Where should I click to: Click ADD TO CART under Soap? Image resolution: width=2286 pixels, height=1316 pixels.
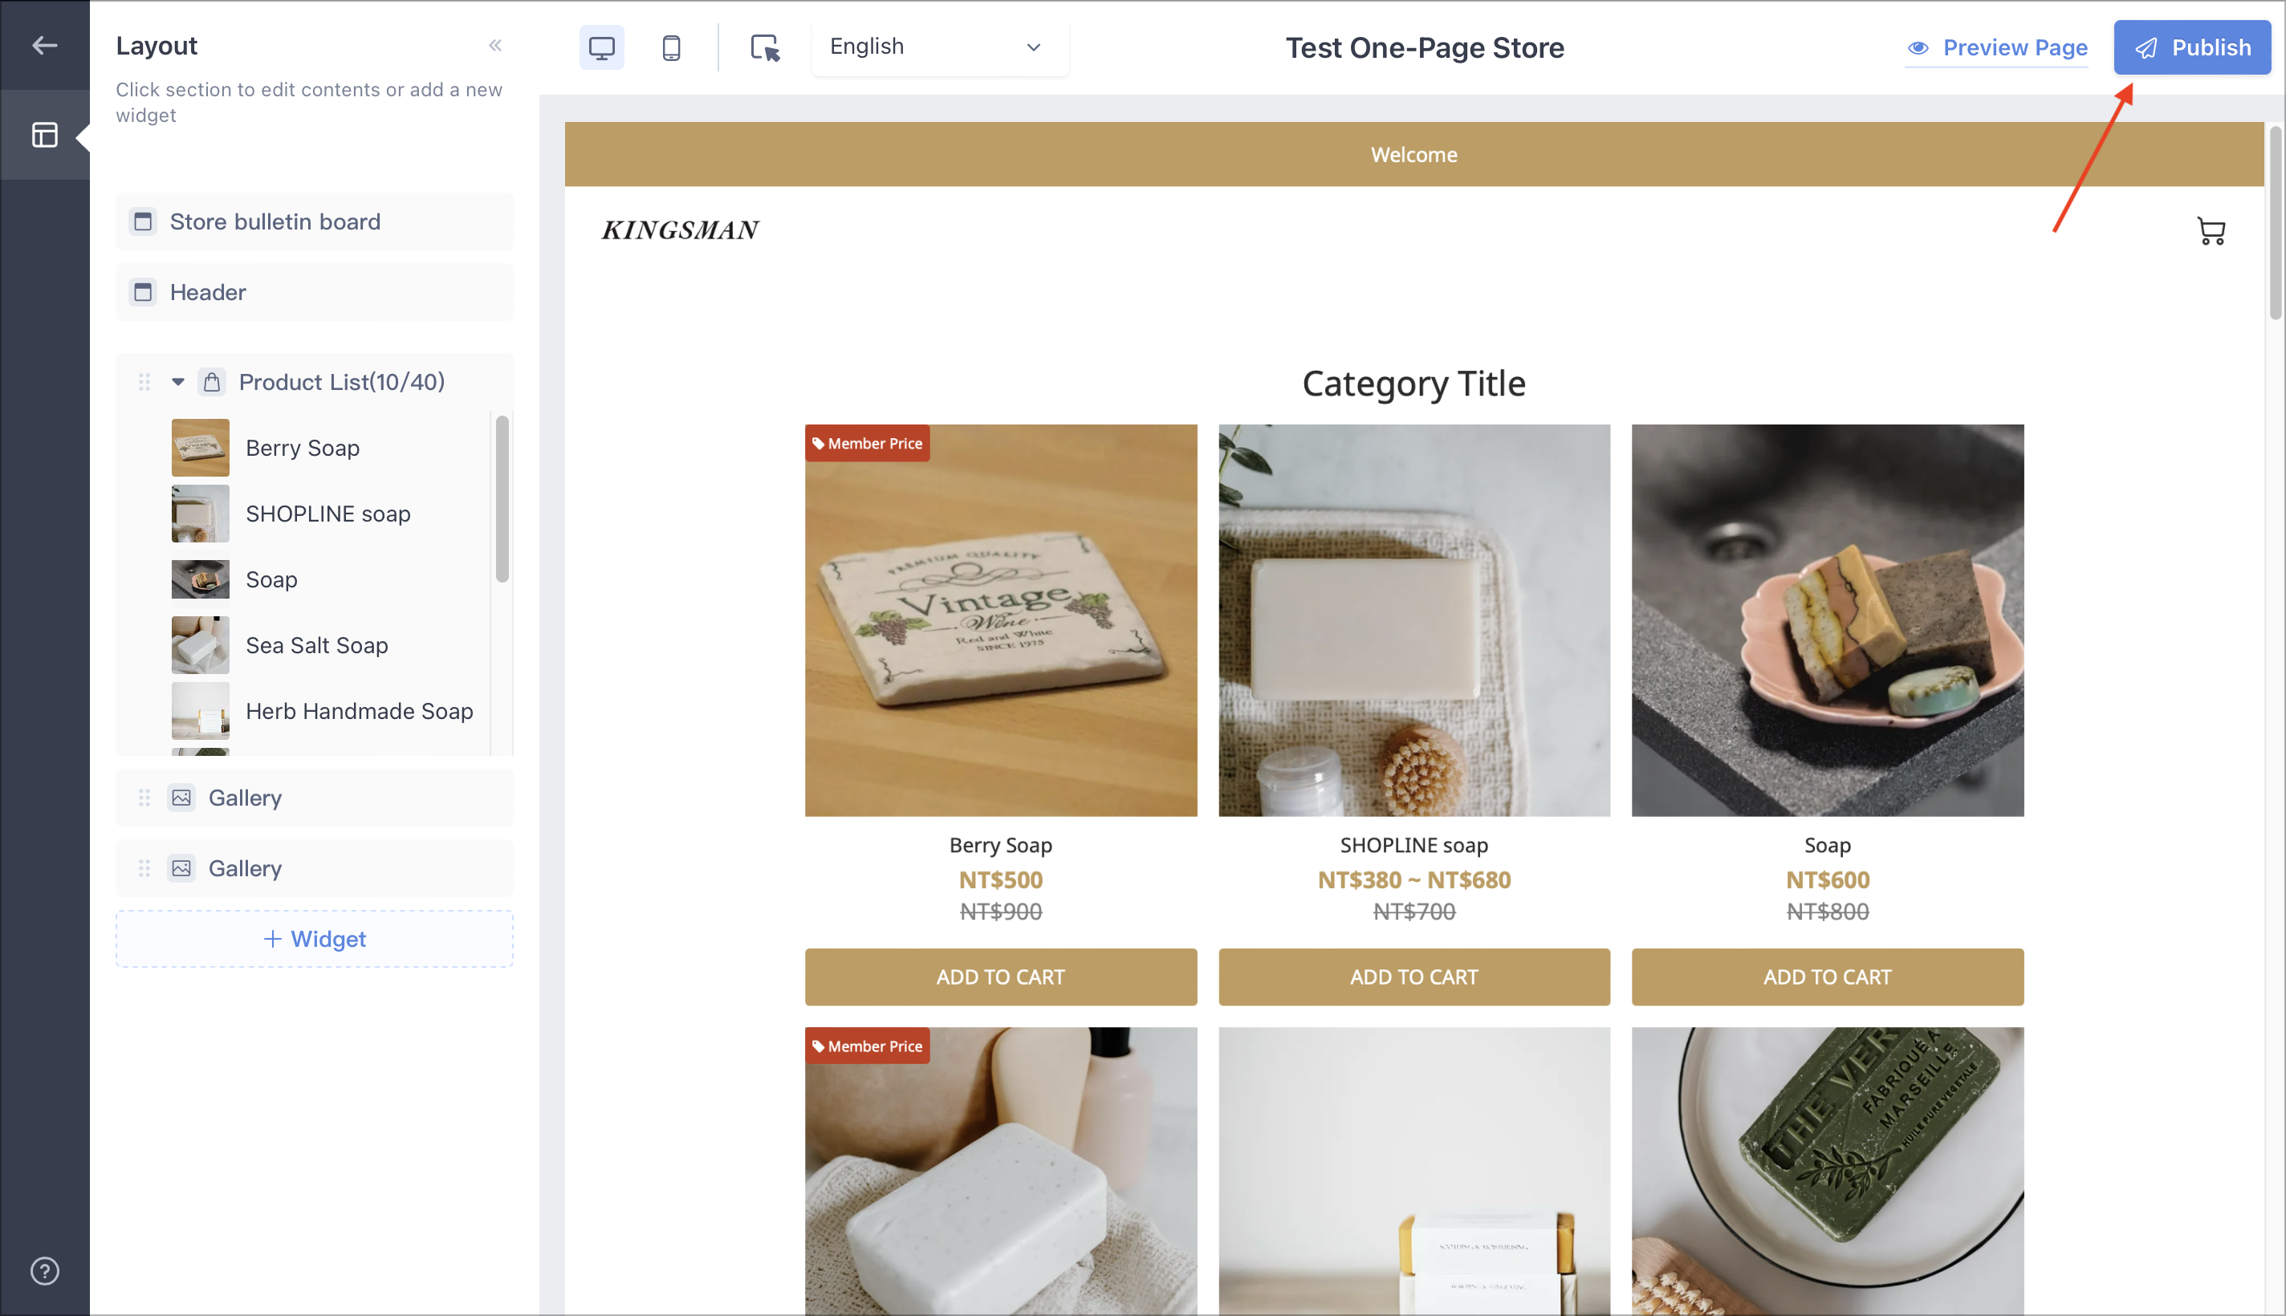click(1827, 976)
